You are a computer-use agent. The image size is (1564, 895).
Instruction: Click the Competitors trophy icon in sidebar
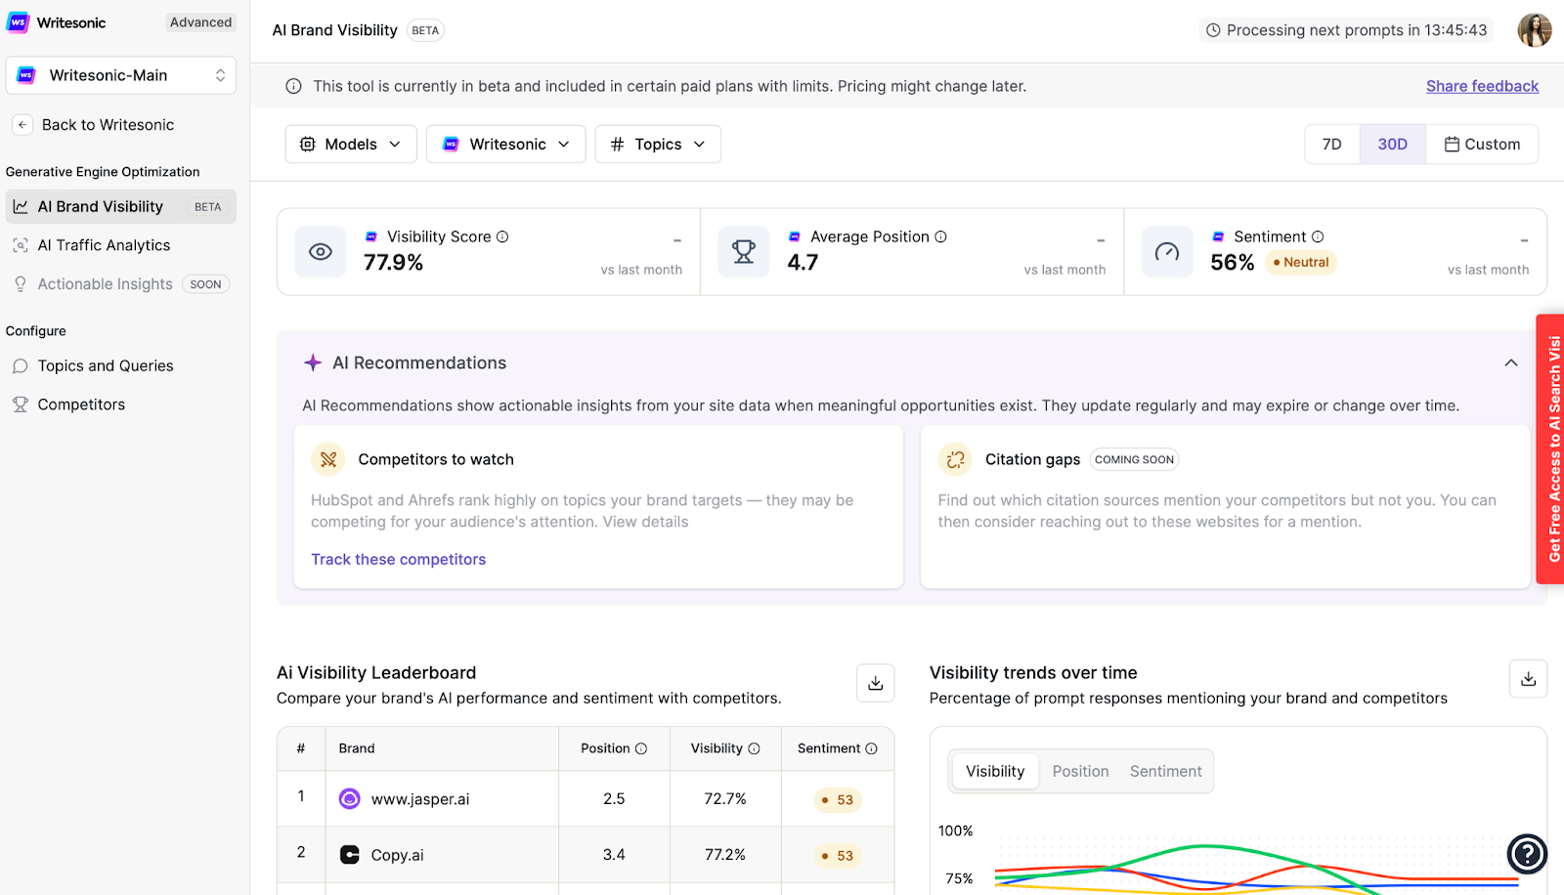point(21,405)
